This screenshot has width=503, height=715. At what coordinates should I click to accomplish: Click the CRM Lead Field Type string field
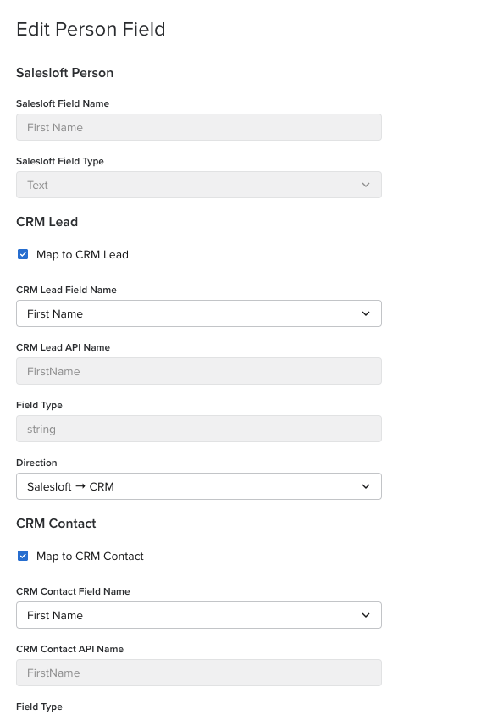pos(199,429)
